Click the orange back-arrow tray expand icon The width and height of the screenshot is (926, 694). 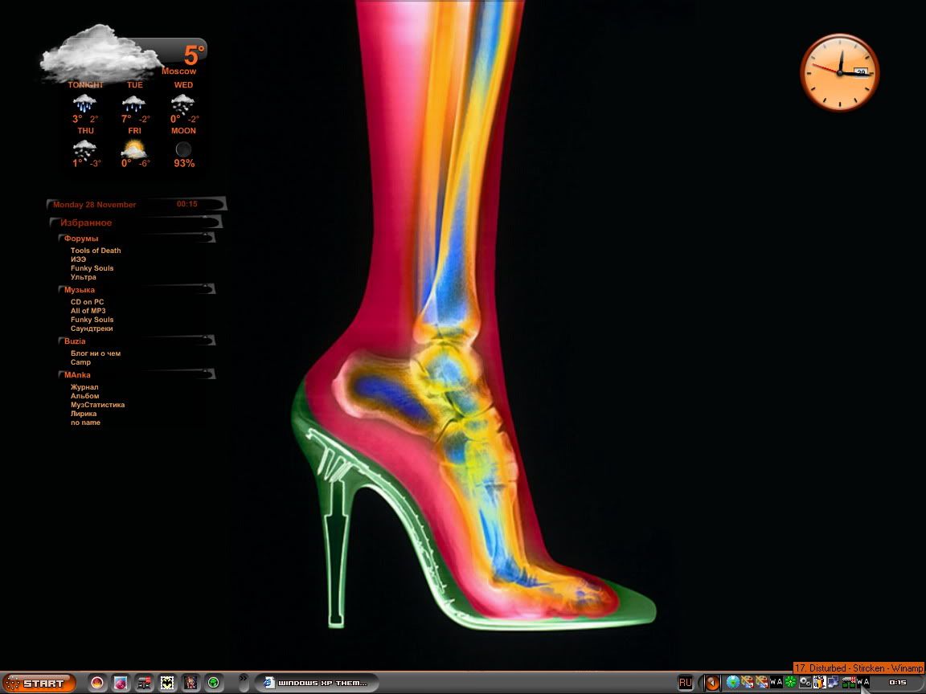click(x=711, y=683)
